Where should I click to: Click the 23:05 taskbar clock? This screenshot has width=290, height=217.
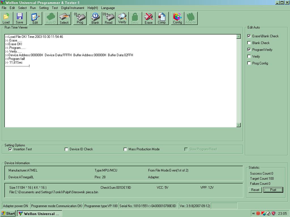click(282, 214)
